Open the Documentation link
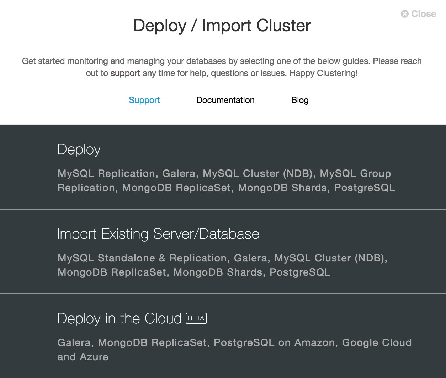The height and width of the screenshot is (378, 446). click(x=225, y=100)
